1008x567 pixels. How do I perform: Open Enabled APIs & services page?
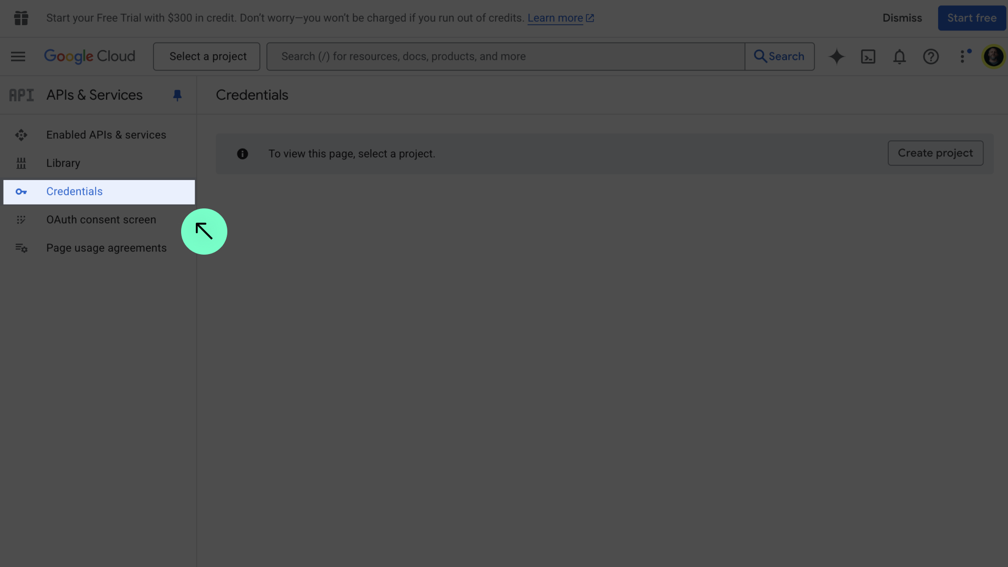pos(99,135)
